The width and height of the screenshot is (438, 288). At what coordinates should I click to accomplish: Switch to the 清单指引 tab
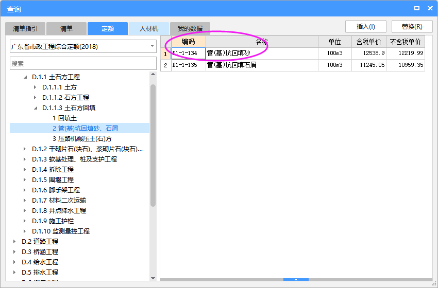(25, 28)
